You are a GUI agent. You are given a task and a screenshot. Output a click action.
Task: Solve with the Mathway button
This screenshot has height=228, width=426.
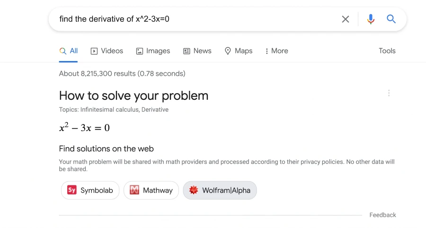point(151,190)
